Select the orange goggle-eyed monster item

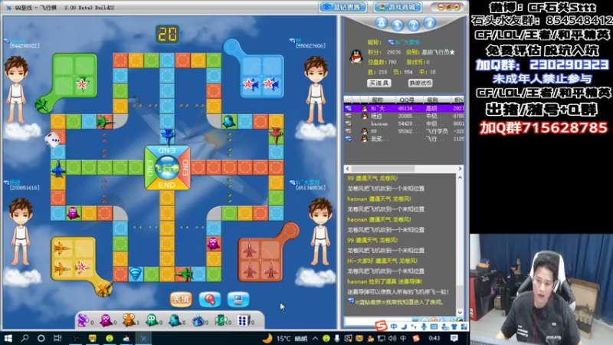tap(129, 320)
